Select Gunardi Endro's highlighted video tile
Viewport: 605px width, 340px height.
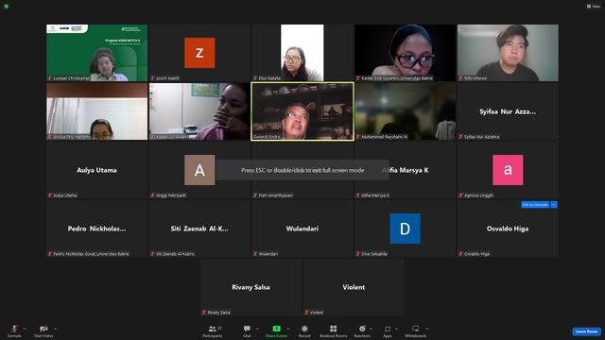pos(302,111)
